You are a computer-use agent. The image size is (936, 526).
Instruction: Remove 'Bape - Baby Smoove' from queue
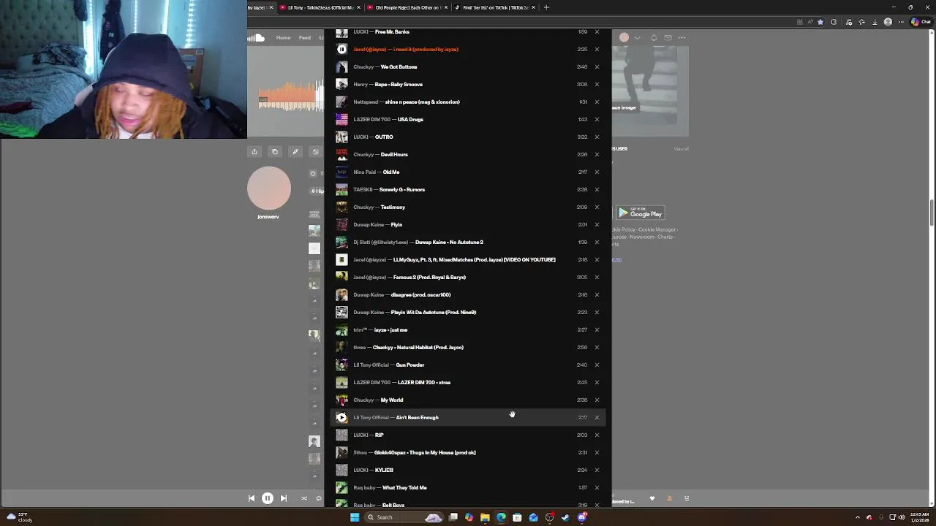[x=597, y=84]
